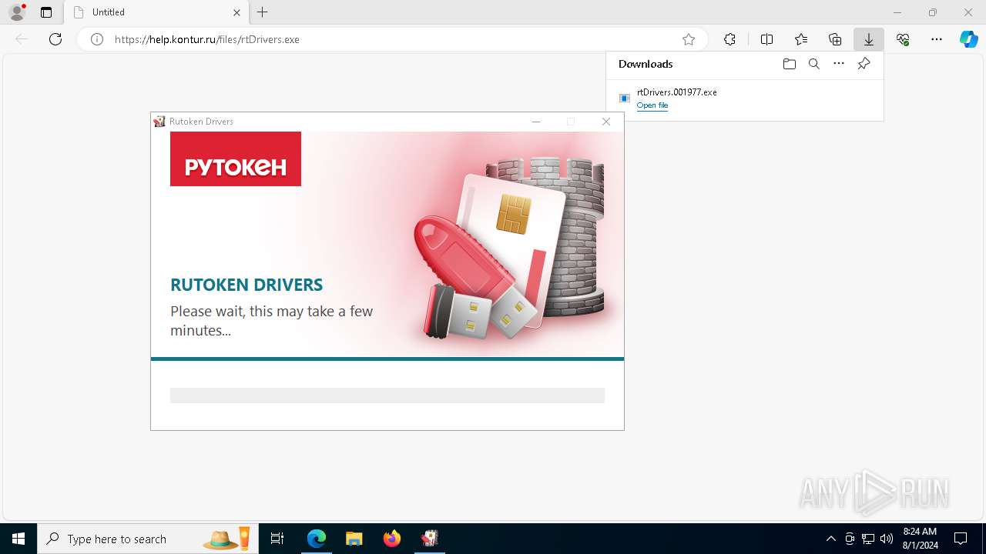Click the address bar URL field
This screenshot has height=554, width=986.
[x=393, y=39]
